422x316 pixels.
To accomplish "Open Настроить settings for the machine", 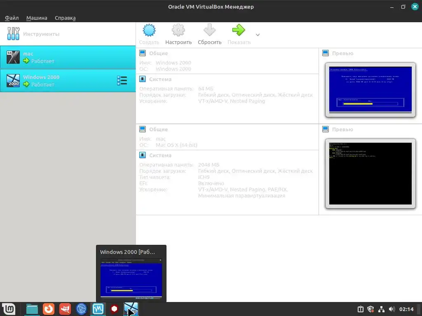I will click(x=178, y=34).
